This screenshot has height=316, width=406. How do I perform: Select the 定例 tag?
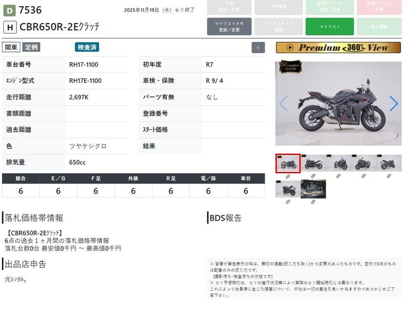31,47
